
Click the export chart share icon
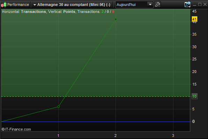[x=187, y=5]
